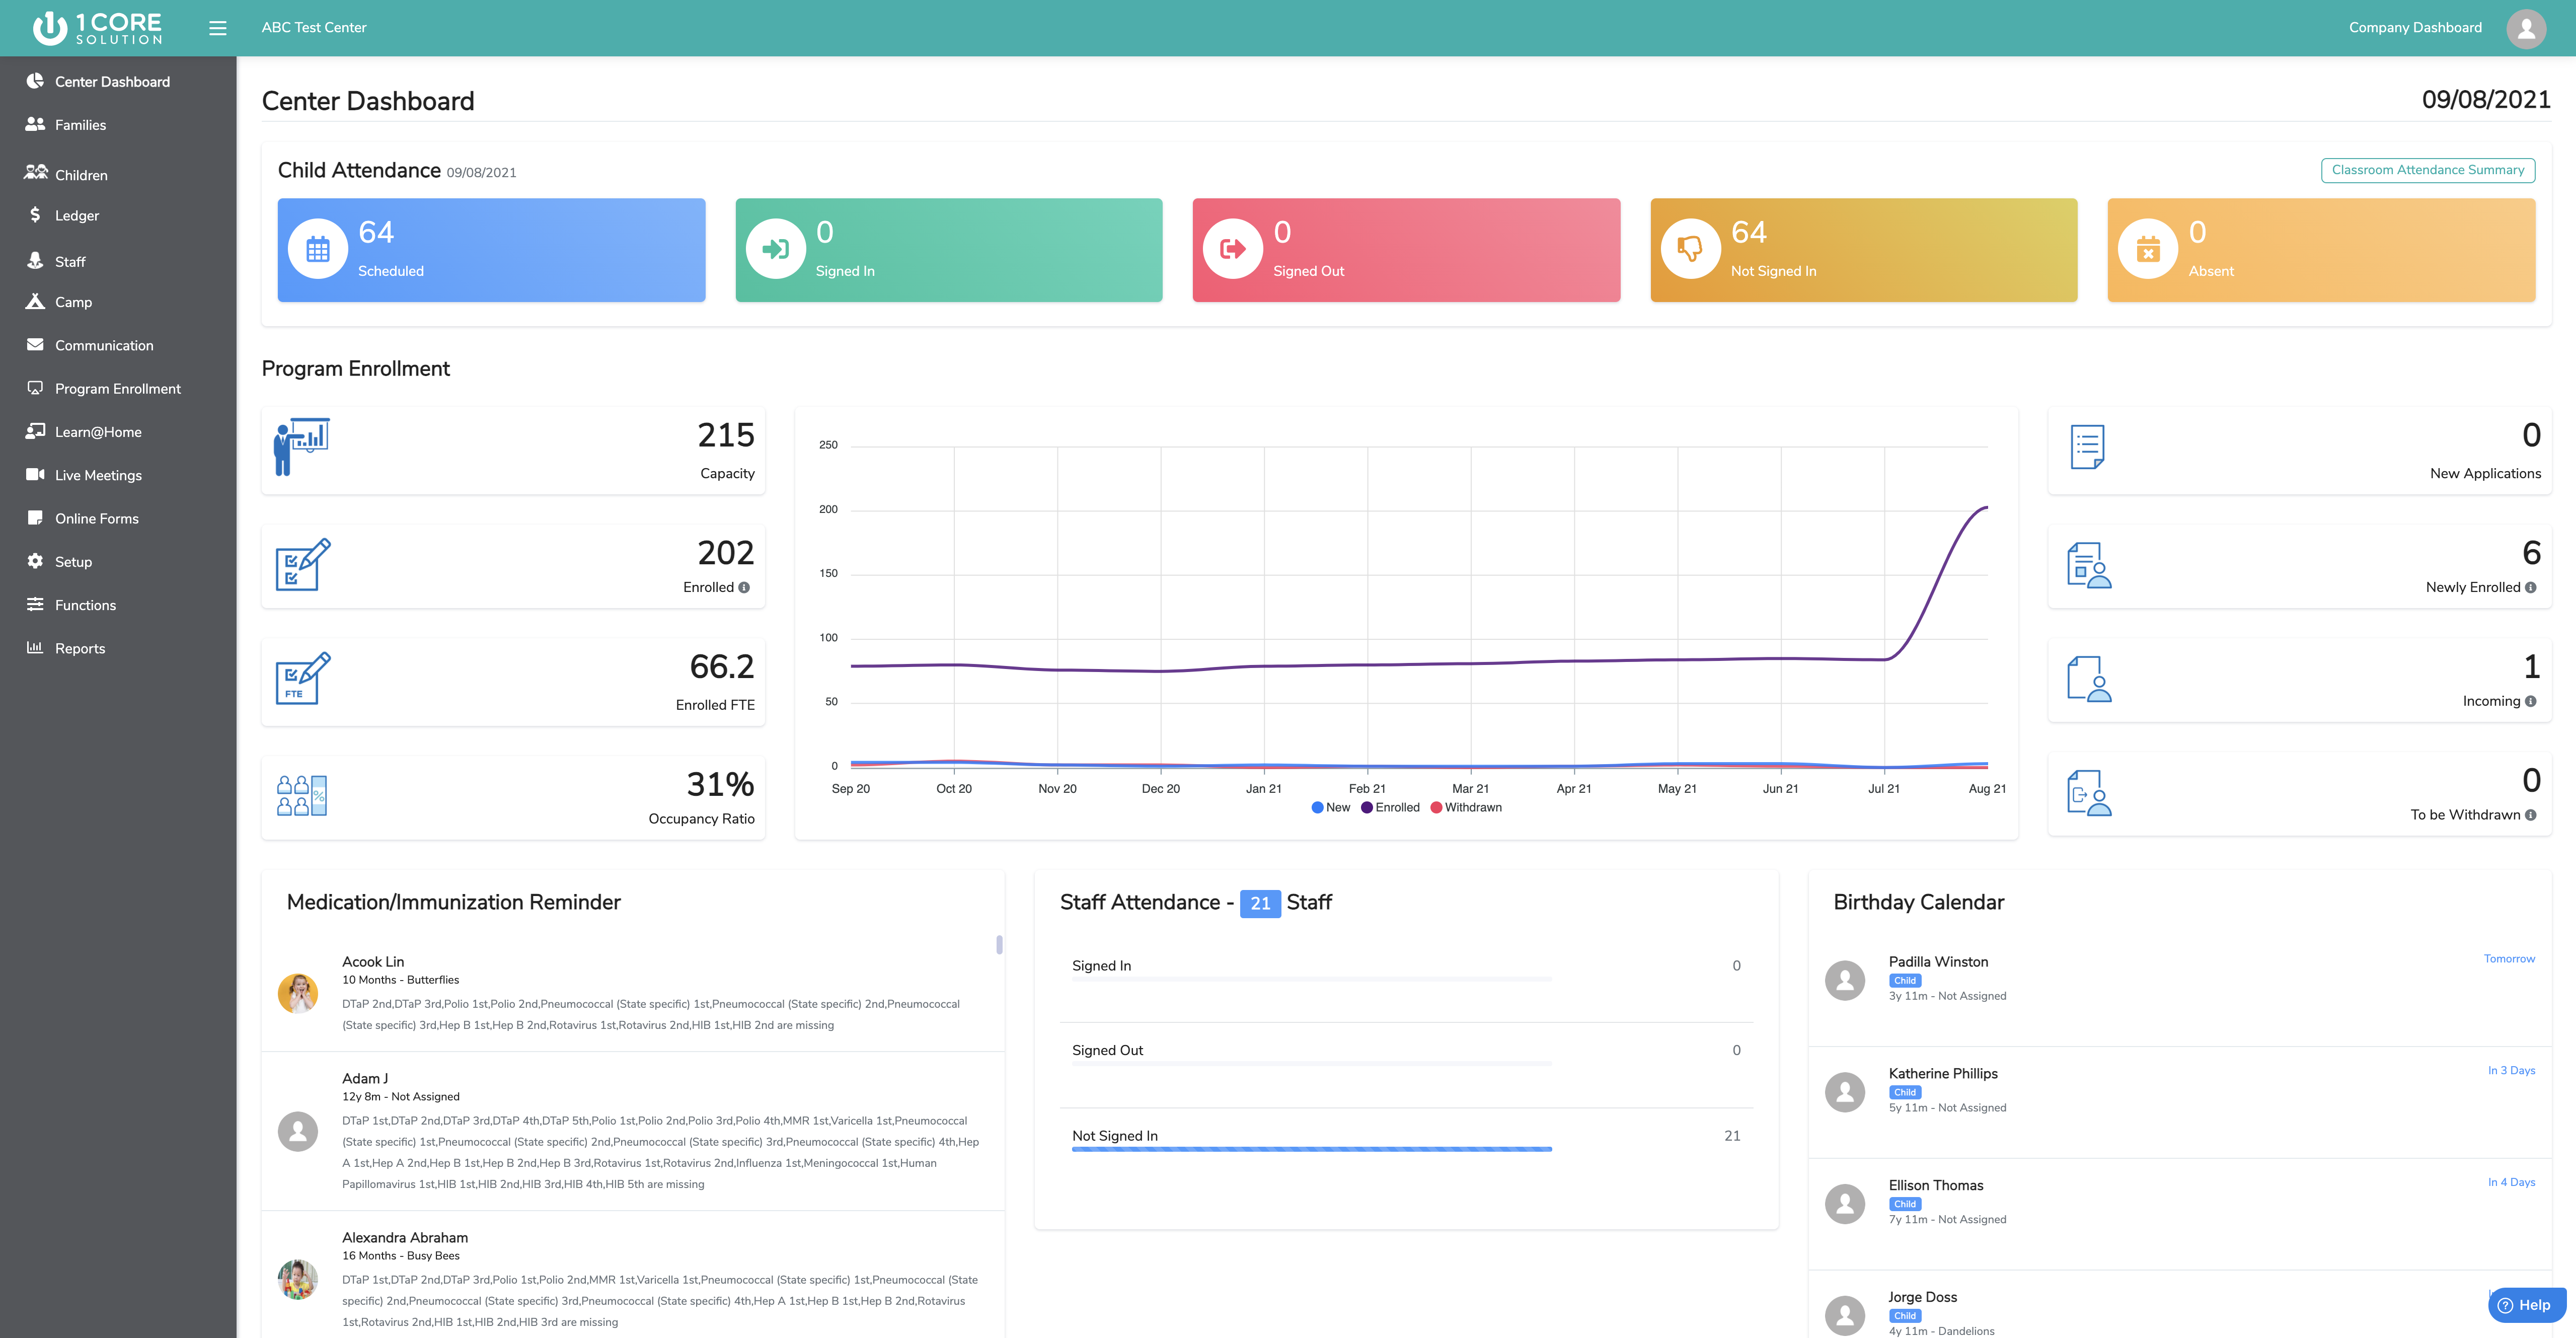Click the Reports chart icon
Viewport: 2576px width, 1338px height.
35,647
